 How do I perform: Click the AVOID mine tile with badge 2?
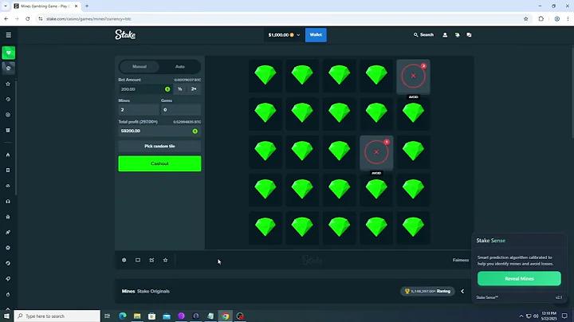coord(413,77)
